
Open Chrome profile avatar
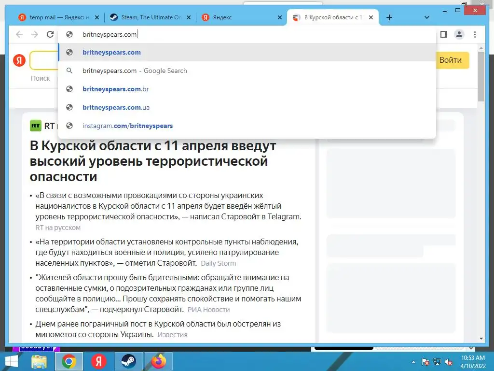point(459,34)
